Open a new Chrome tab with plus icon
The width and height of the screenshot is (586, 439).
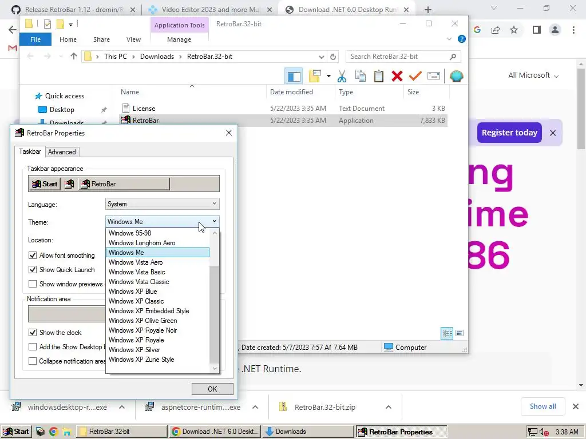tap(428, 10)
